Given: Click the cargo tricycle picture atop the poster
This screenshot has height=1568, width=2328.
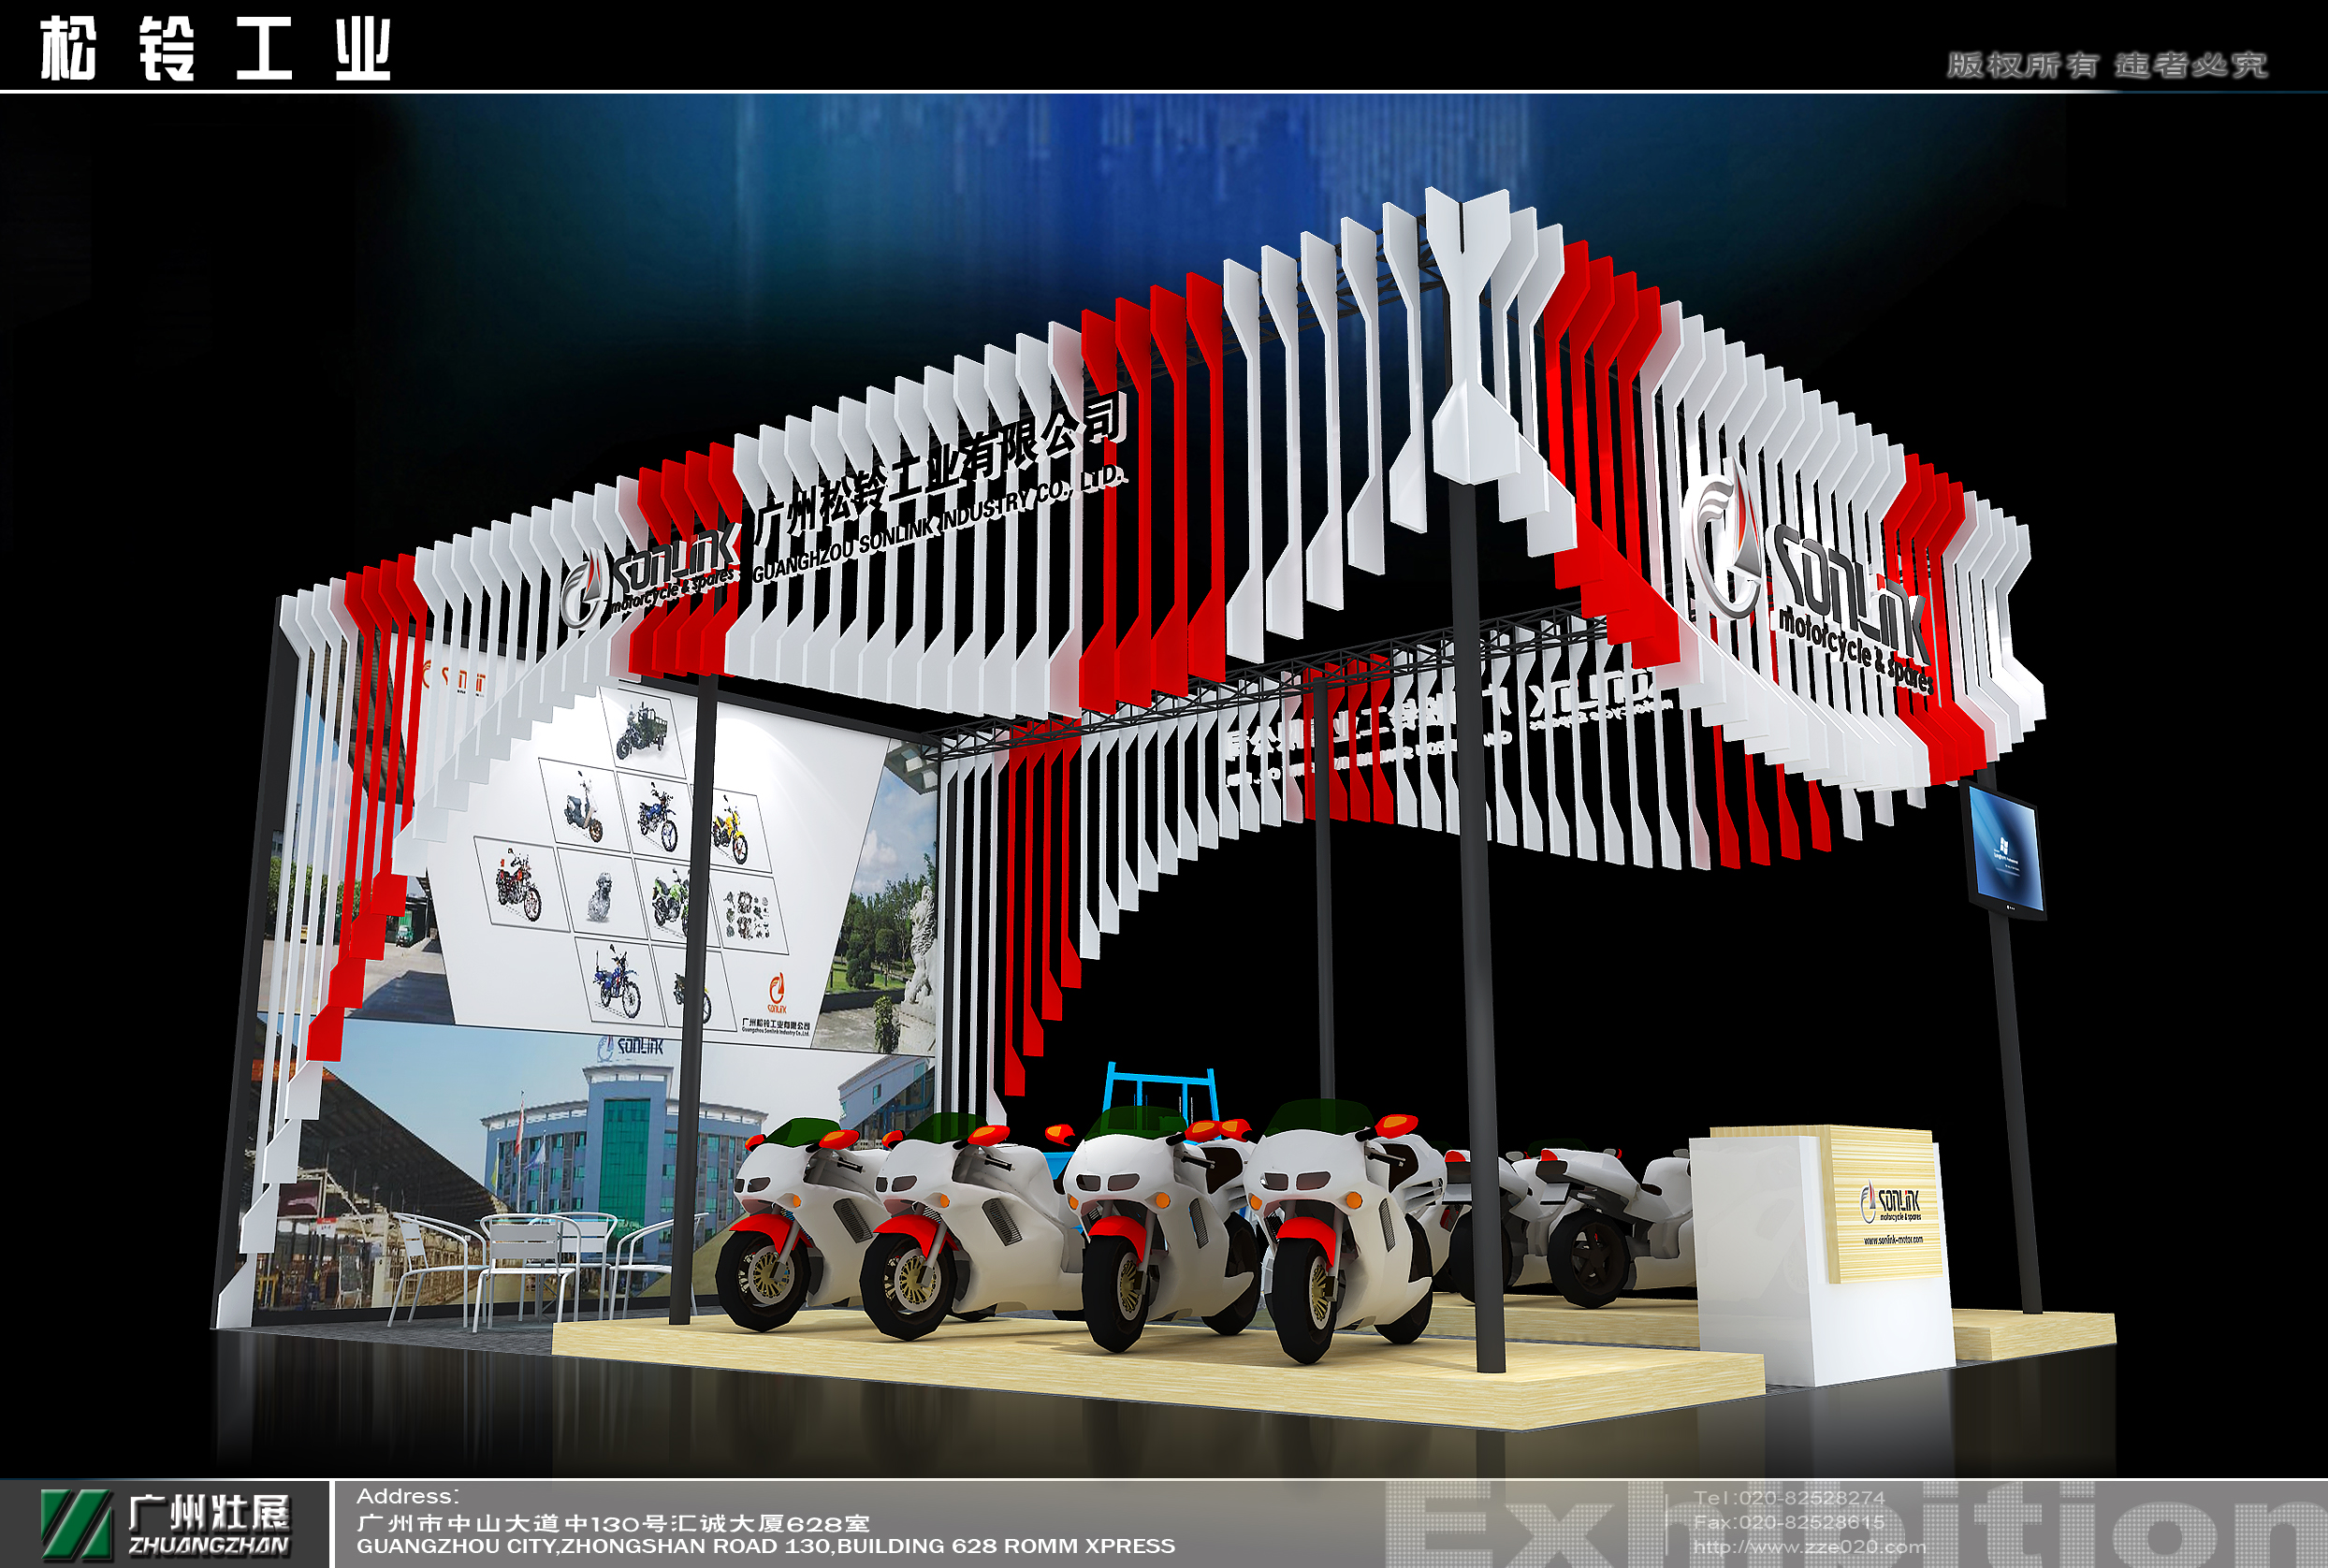Looking at the screenshot, I should [x=644, y=731].
